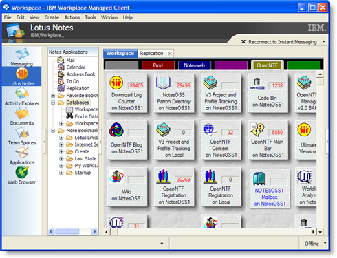
Task: Open the OpenNTF Blog tile
Action: [x=127, y=140]
